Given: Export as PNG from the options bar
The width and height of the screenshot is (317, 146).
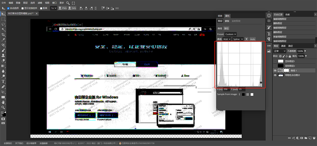Looking at the screenshot, I should click(x=62, y=8).
